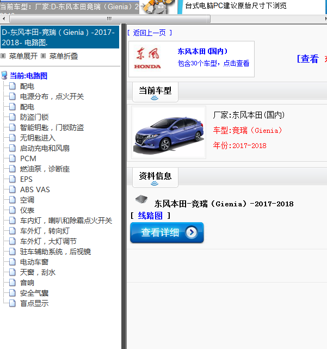Click the document icon beside ABS VAS

(12, 189)
